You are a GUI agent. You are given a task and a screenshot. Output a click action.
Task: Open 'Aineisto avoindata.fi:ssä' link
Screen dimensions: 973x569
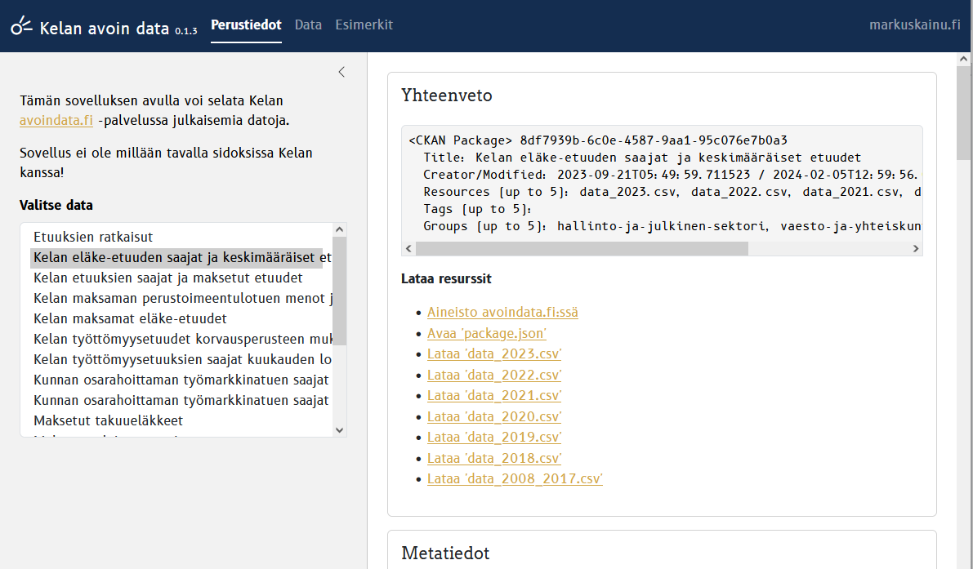(x=502, y=312)
